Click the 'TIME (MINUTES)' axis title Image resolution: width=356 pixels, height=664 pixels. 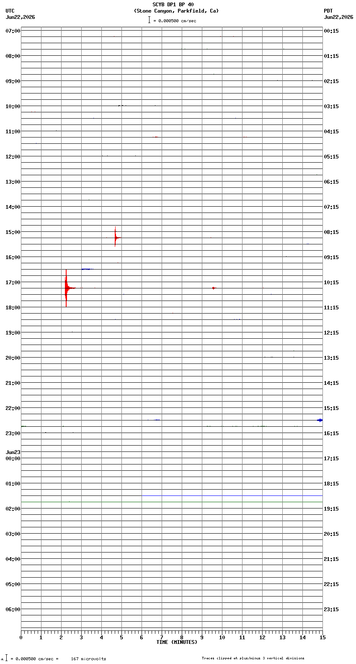tap(177, 642)
